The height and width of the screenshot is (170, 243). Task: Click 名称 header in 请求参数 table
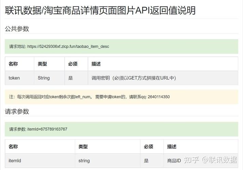click(13, 147)
